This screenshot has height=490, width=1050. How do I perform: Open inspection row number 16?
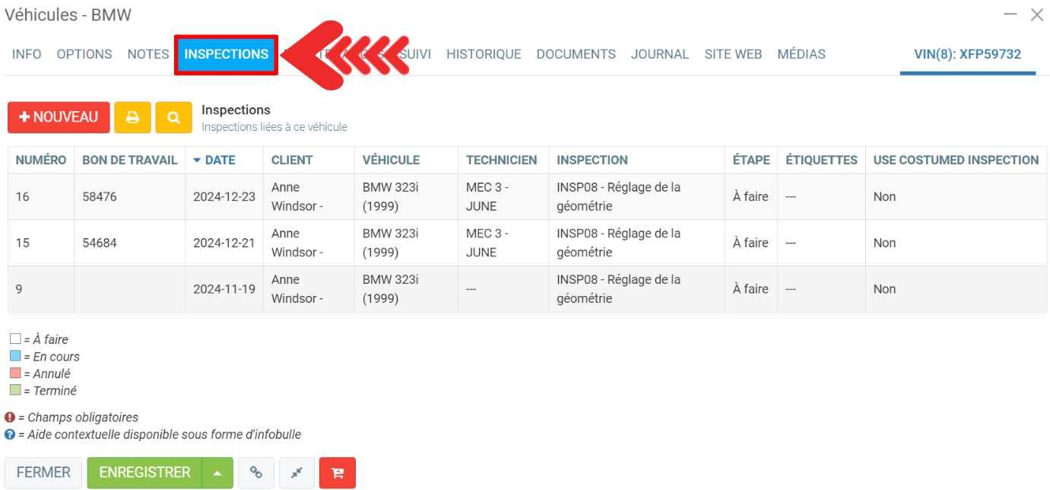[x=304, y=196]
